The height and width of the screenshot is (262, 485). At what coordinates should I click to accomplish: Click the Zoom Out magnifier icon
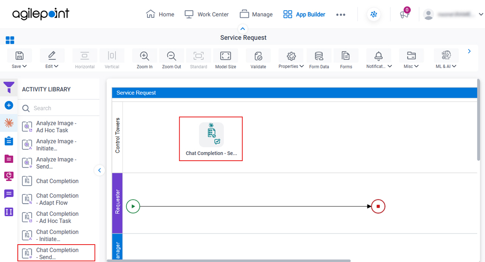(172, 56)
